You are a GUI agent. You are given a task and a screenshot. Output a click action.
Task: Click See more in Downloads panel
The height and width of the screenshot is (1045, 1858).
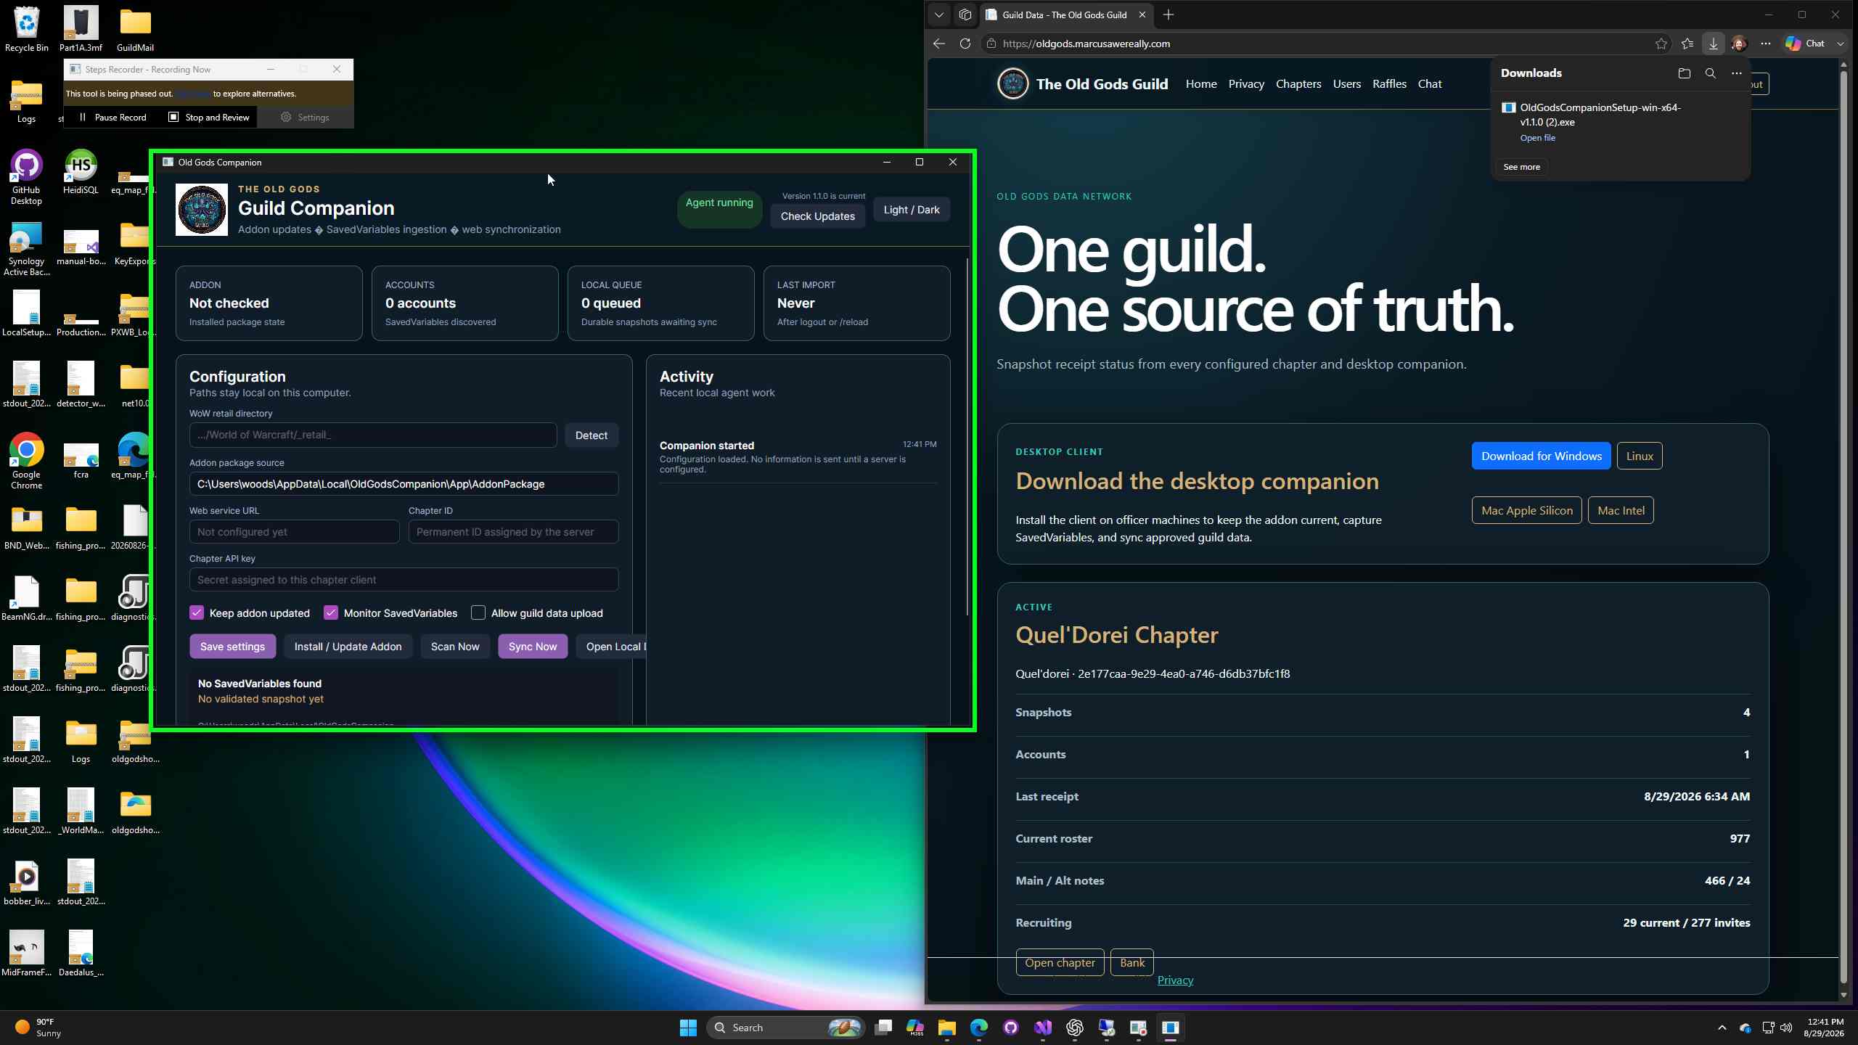coord(1521,167)
